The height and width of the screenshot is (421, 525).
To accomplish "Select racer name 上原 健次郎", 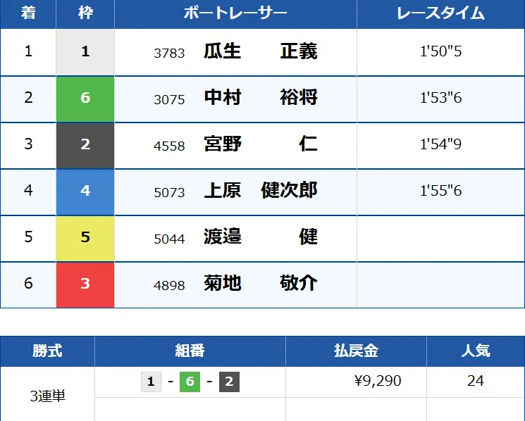I will click(x=260, y=191).
